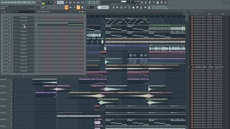230x129 pixels.
Task: Click the master pitch knob
Action: [38, 7]
